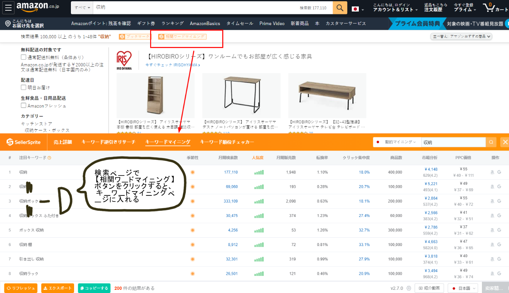Open the 日本語 language dropdown
Screen dimensions: 509x293
pyautogui.click(x=462, y=288)
